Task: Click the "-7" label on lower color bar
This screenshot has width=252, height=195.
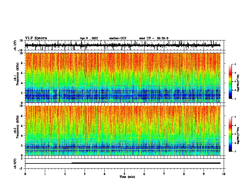Action: pos(235,152)
